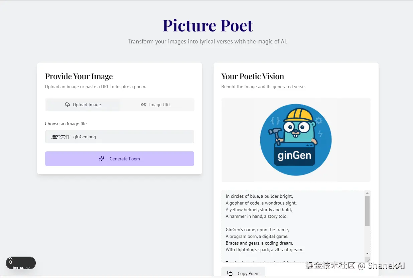Click the upload cloud icon

(x=67, y=105)
